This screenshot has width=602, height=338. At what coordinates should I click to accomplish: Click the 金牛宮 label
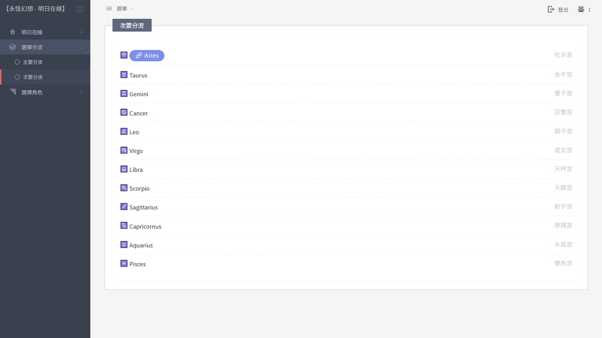563,75
